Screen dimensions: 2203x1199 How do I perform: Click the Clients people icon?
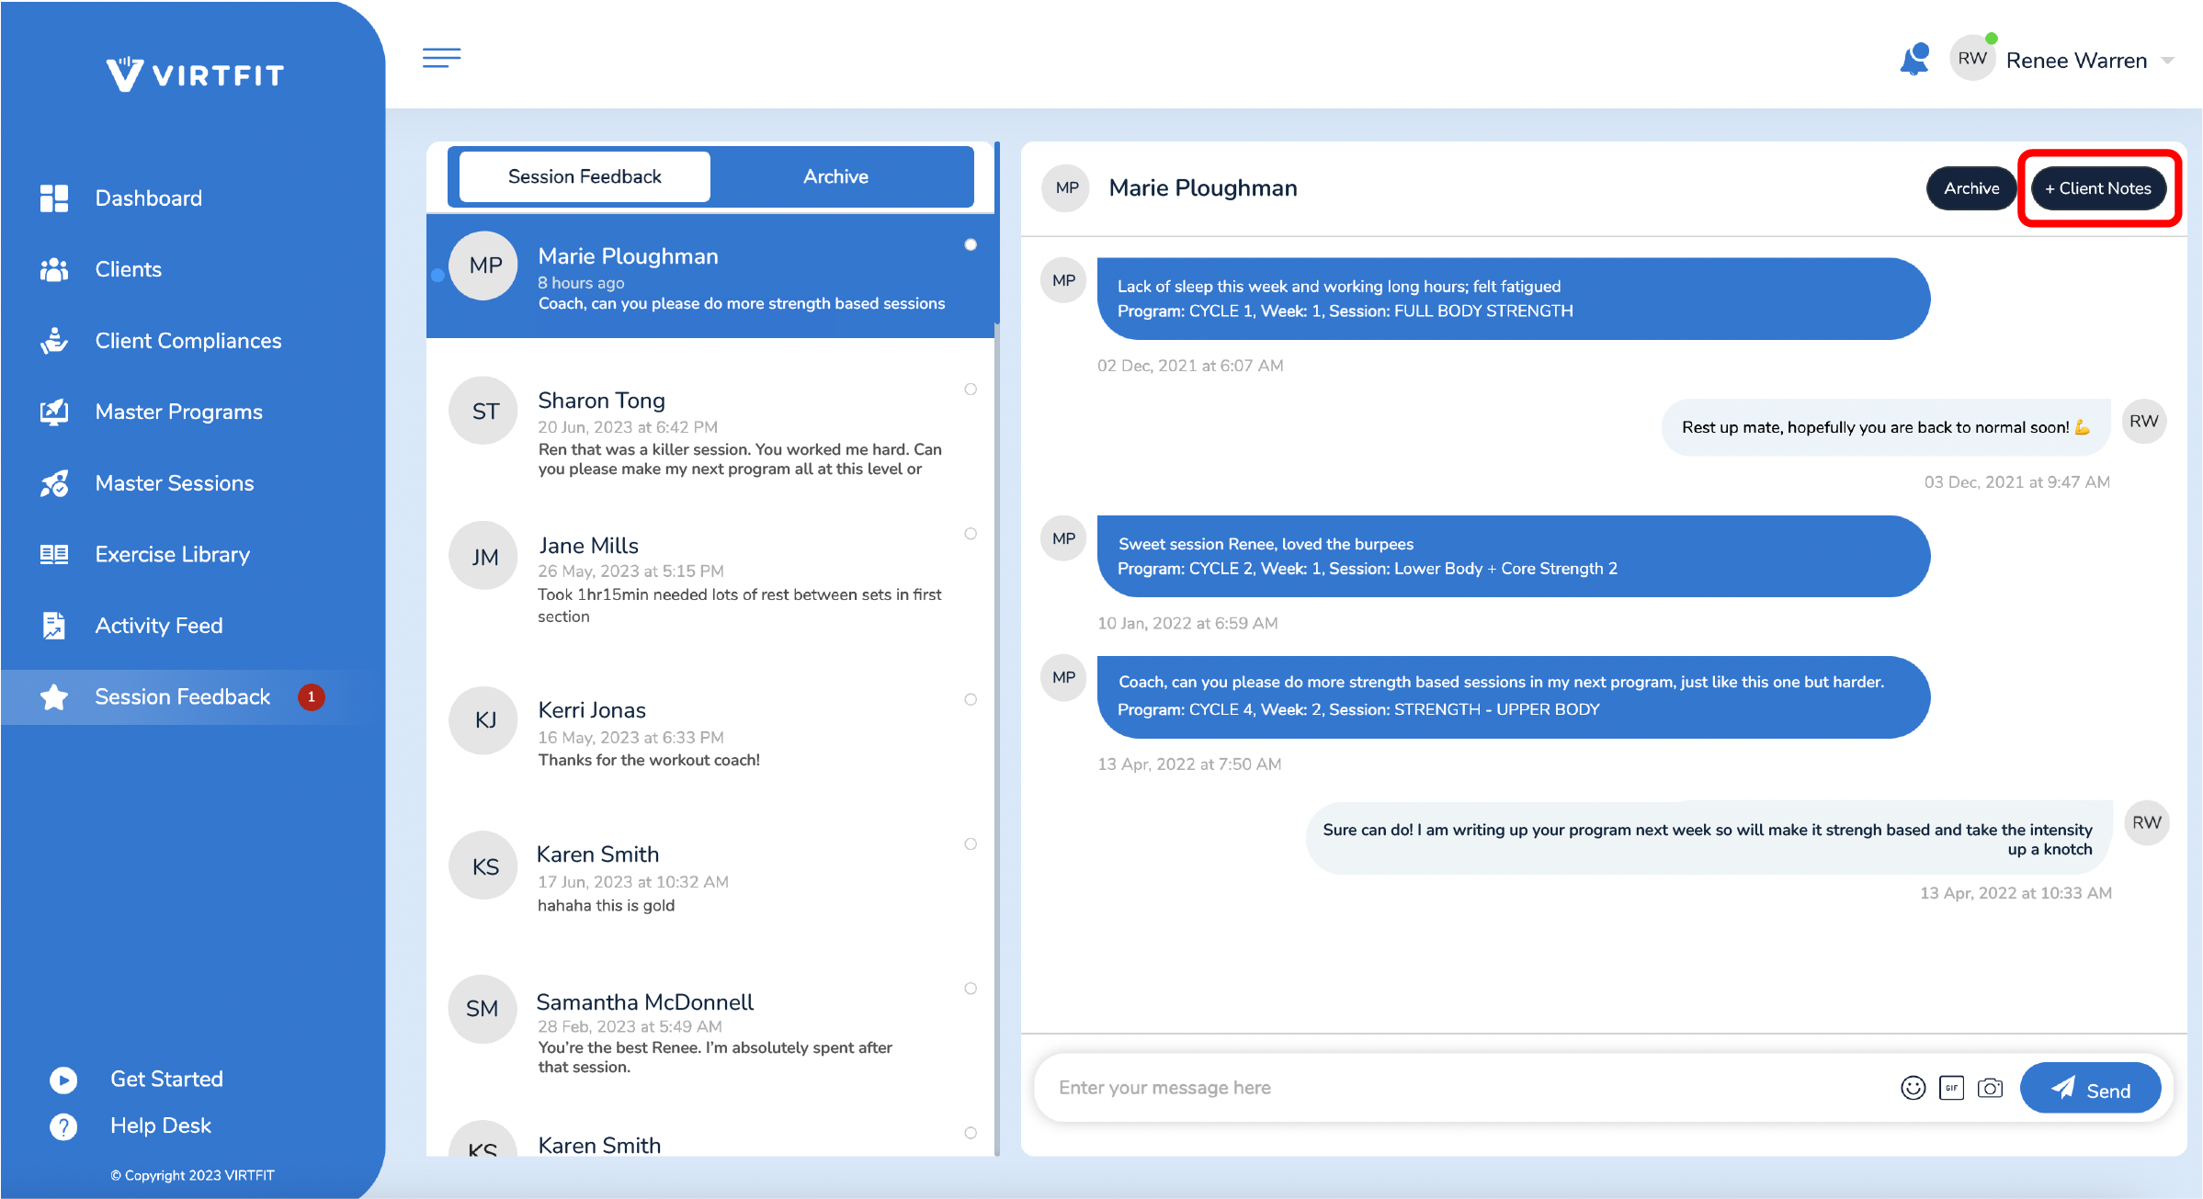pos(54,269)
